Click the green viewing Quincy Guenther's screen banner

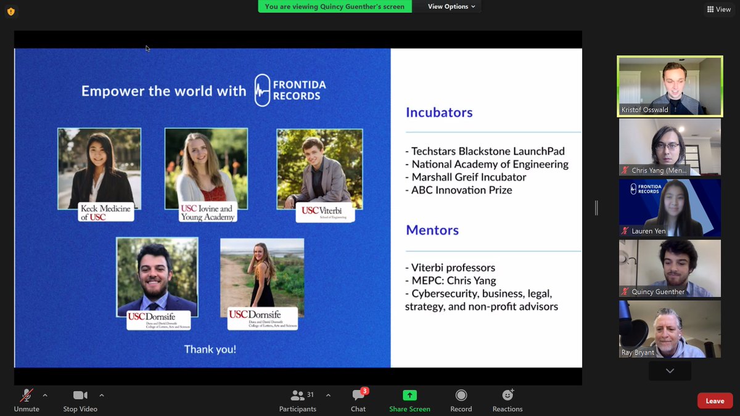[x=334, y=6]
